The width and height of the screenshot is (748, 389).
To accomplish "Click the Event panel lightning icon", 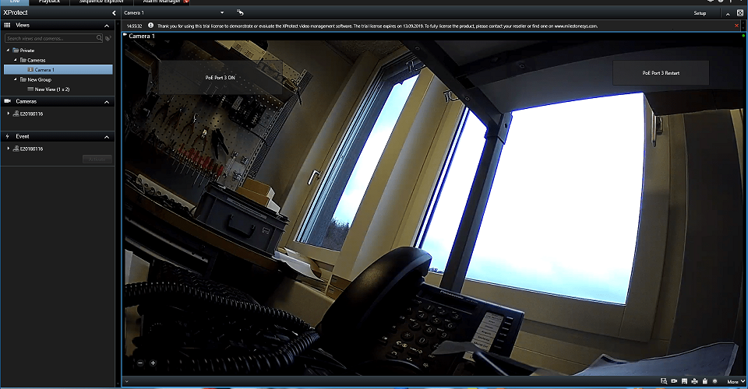I will [x=7, y=136].
